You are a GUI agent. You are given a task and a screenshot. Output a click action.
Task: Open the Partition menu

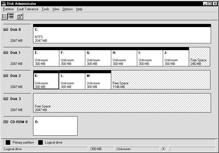click(x=8, y=9)
